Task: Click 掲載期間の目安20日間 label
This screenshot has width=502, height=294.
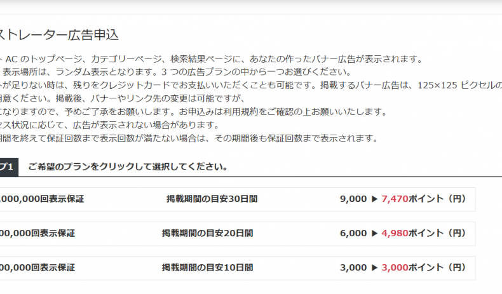Action: pos(207,233)
